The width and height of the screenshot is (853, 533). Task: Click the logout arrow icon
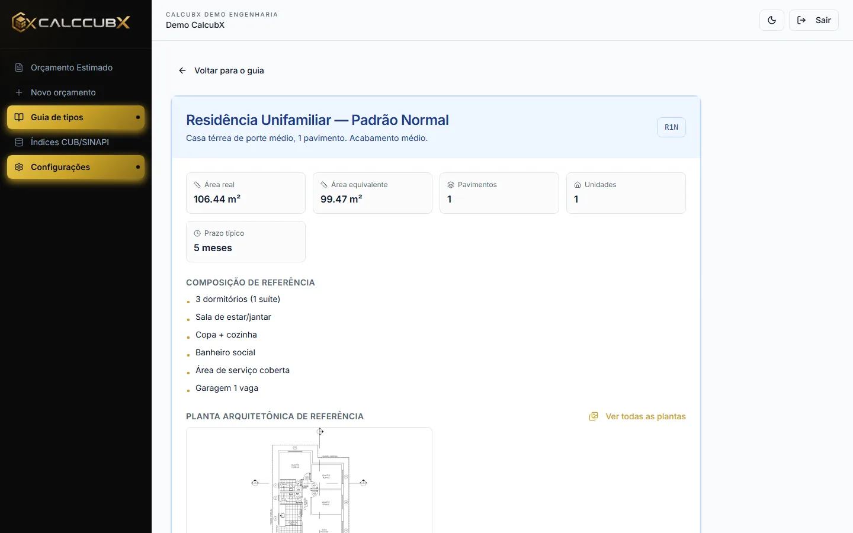click(801, 20)
